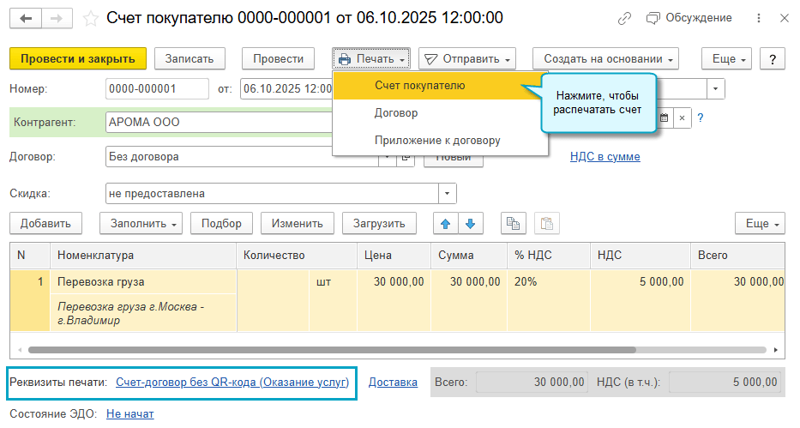
Task: Click the Номер input field
Action: tap(157, 88)
